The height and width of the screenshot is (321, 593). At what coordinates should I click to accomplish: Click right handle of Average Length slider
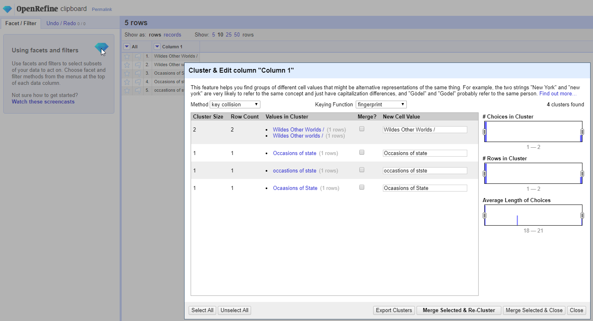[582, 215]
